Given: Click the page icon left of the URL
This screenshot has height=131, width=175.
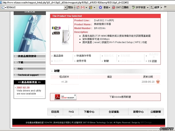Looking at the screenshot, I should 1,2.
